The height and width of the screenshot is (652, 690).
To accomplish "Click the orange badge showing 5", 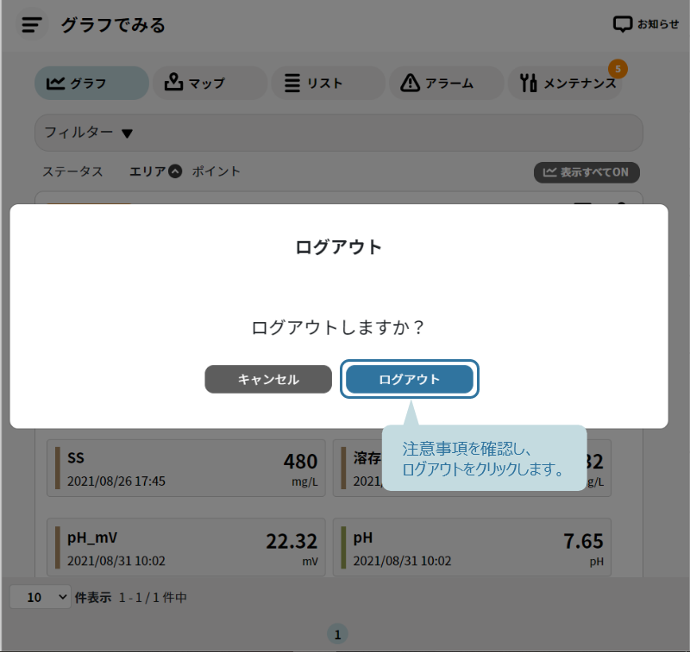I will pos(618,69).
